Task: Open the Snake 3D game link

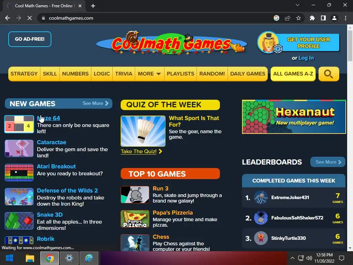Action: 50,215
